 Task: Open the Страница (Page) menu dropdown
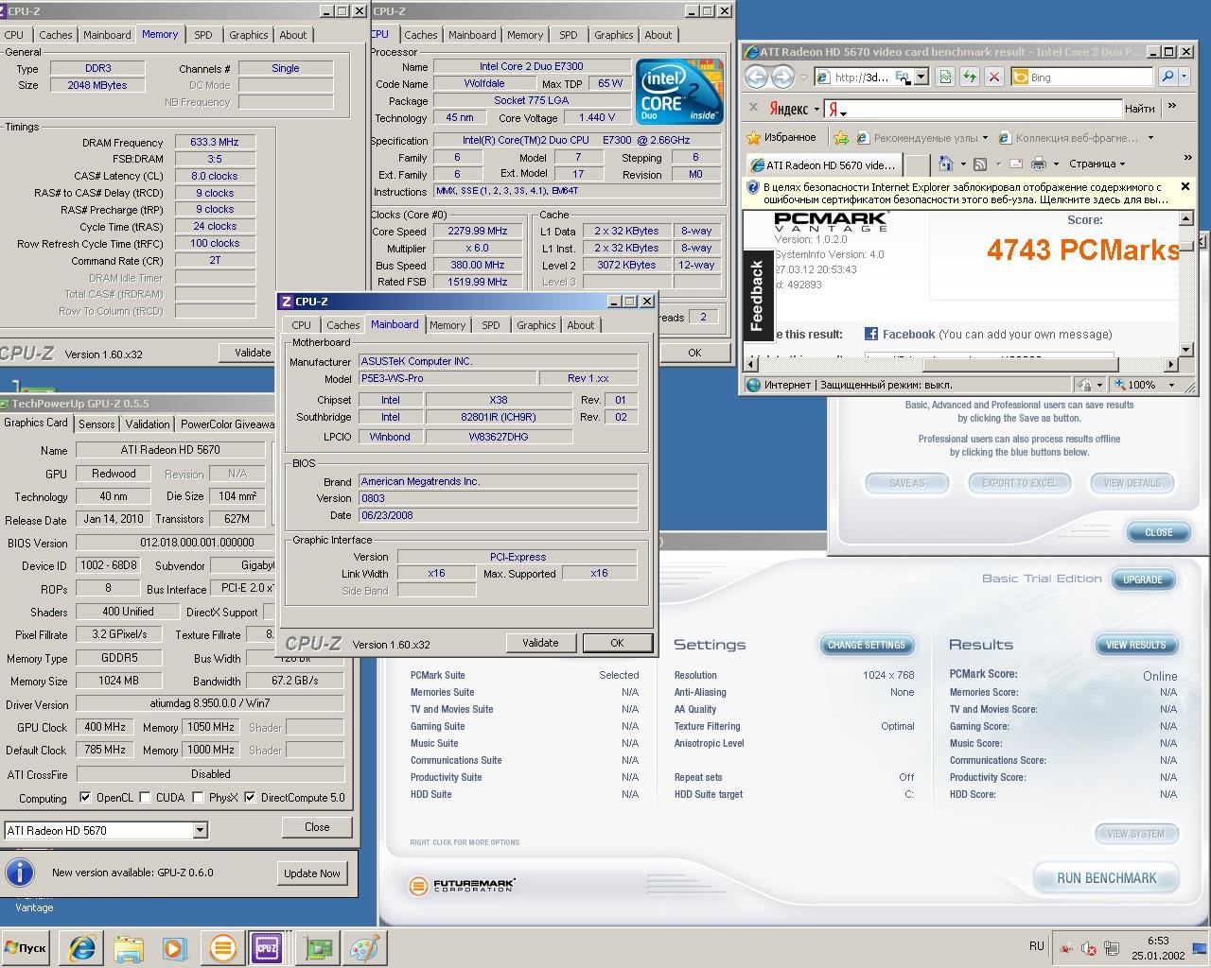pyautogui.click(x=1097, y=164)
